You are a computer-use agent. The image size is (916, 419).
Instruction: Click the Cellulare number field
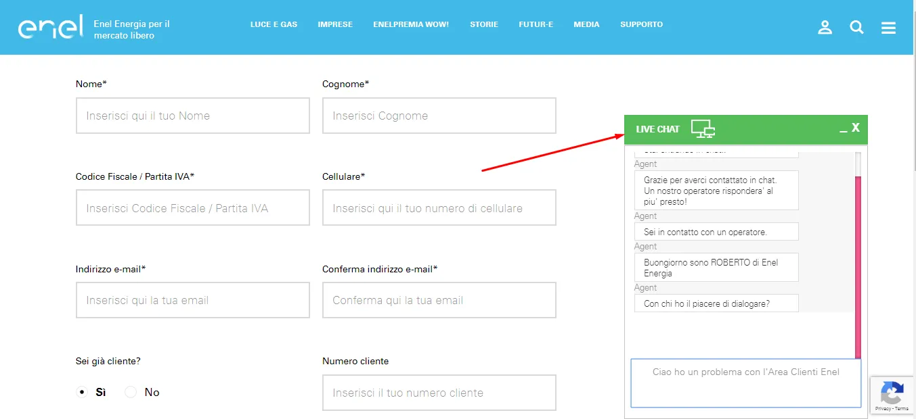coord(439,207)
